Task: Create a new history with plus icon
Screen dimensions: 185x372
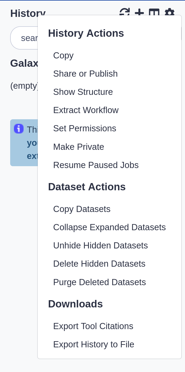Action: point(139,12)
